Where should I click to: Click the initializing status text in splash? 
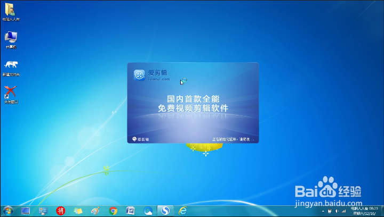pyautogui.click(x=233, y=139)
